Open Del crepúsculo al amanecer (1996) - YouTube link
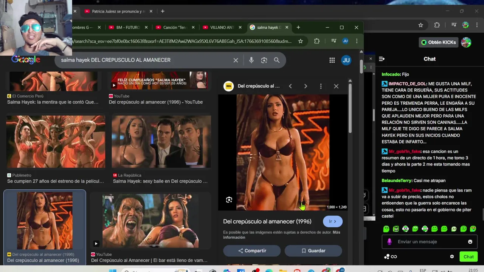Image resolution: width=484 pixels, height=272 pixels. click(156, 102)
